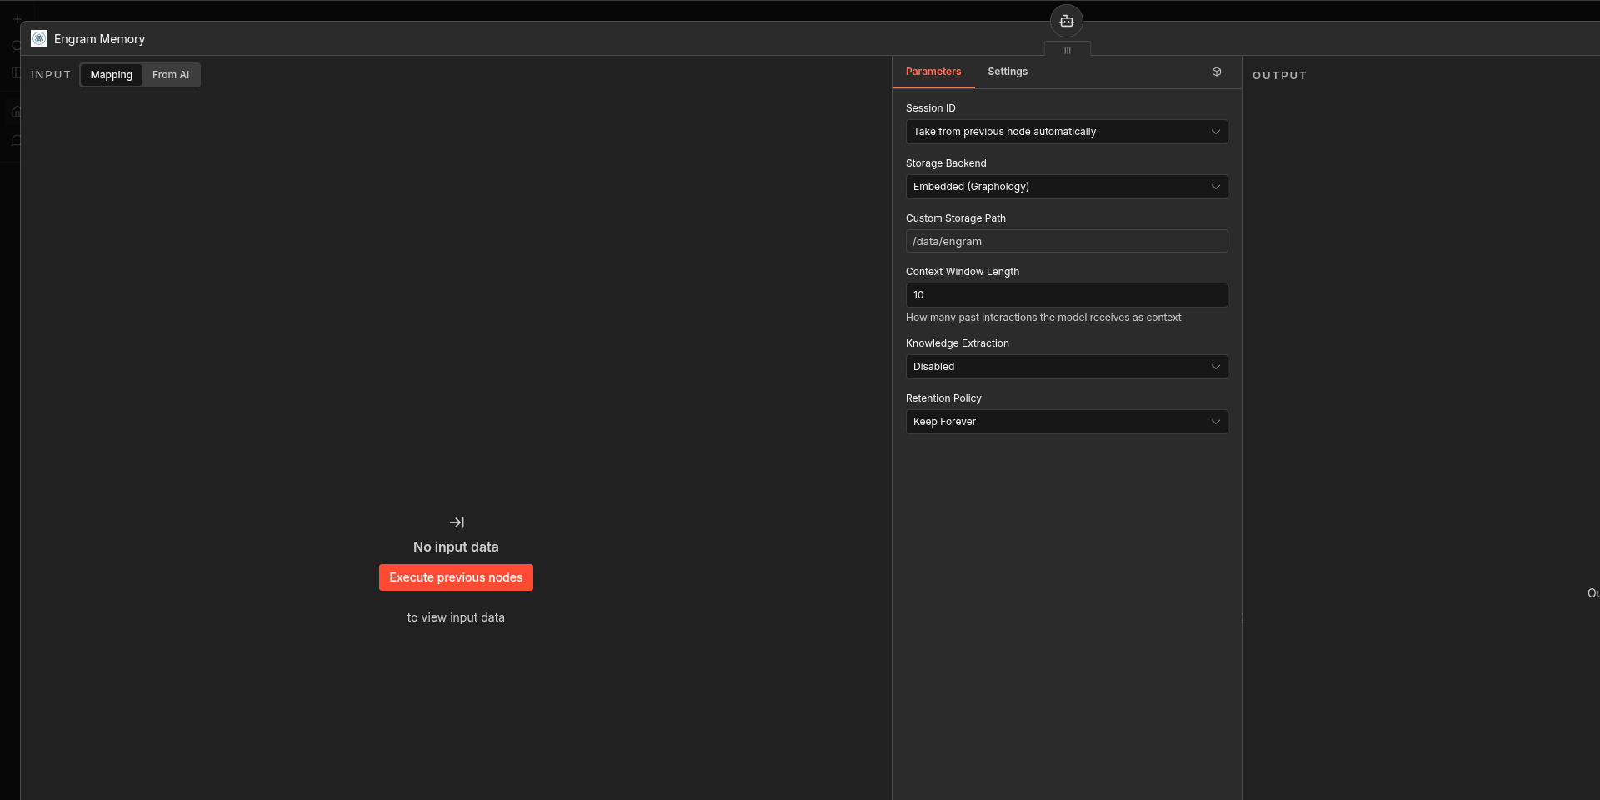
Task: Click the cube icon beside the Settings tab
Action: click(1217, 72)
